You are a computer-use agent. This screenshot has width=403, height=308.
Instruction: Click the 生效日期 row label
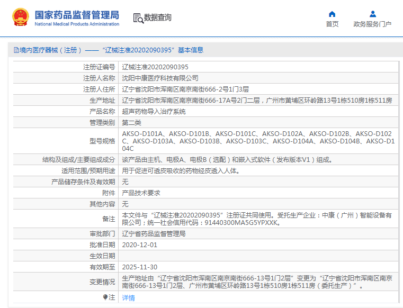(x=102, y=256)
